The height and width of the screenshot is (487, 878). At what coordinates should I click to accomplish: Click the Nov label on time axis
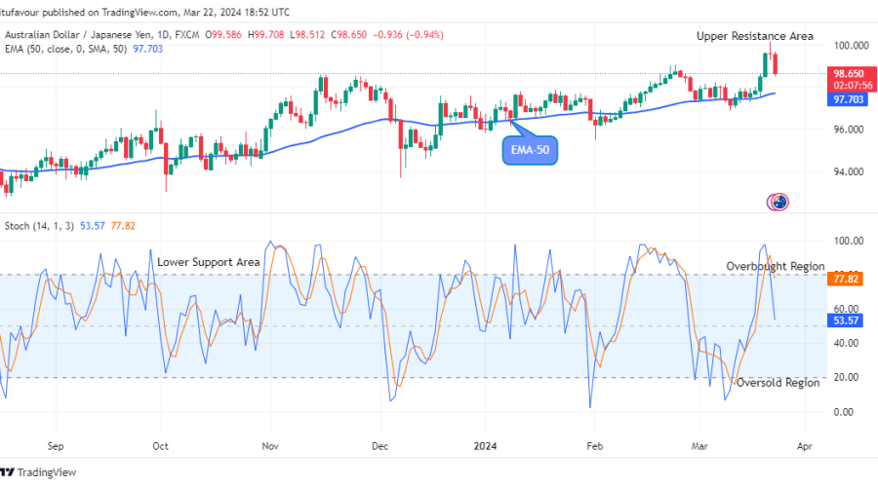(x=271, y=445)
